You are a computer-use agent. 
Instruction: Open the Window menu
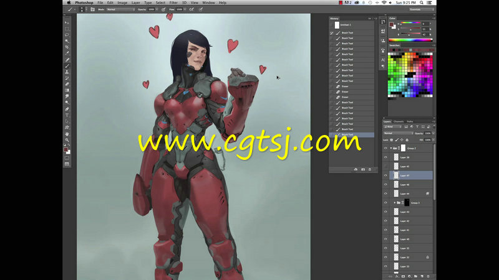point(208,2)
